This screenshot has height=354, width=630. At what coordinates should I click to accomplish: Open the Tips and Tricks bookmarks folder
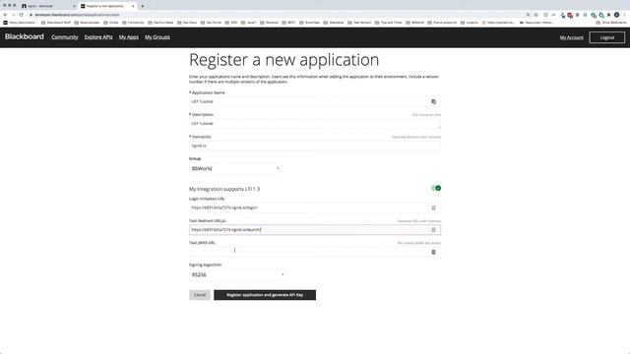coord(389,23)
